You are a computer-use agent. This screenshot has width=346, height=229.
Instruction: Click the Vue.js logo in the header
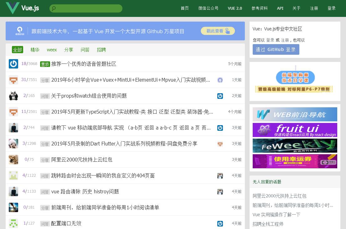[x=23, y=8]
